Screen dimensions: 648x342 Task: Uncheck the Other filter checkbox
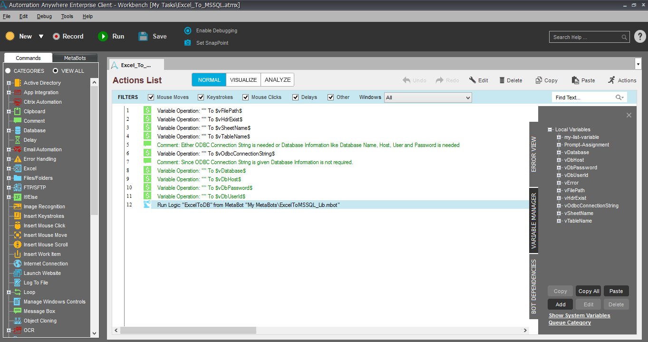(x=331, y=97)
